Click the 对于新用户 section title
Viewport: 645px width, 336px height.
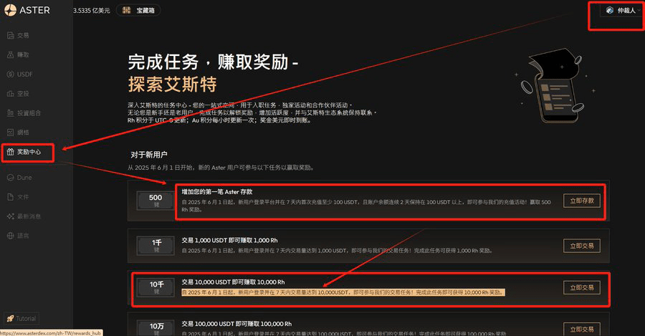pyautogui.click(x=149, y=155)
